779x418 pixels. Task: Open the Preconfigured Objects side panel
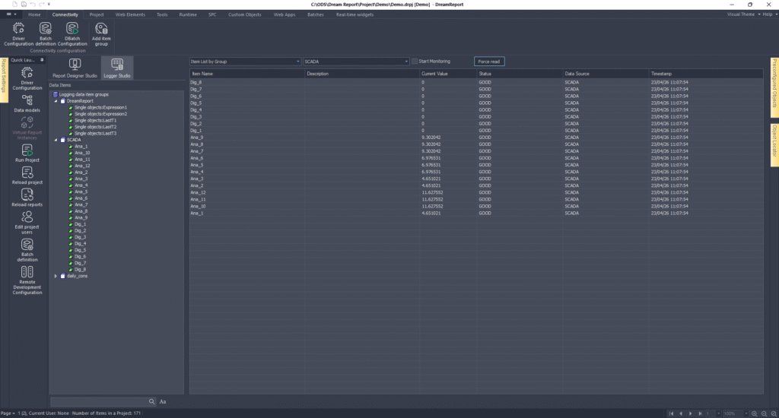tap(774, 87)
